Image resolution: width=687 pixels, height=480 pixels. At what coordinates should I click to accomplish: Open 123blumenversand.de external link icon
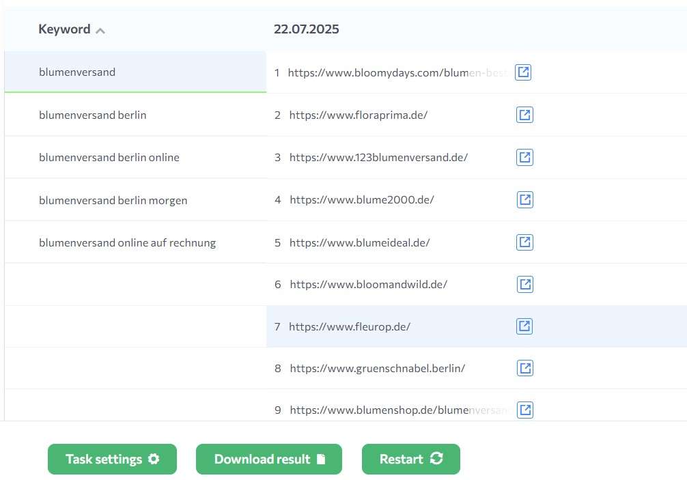(525, 157)
